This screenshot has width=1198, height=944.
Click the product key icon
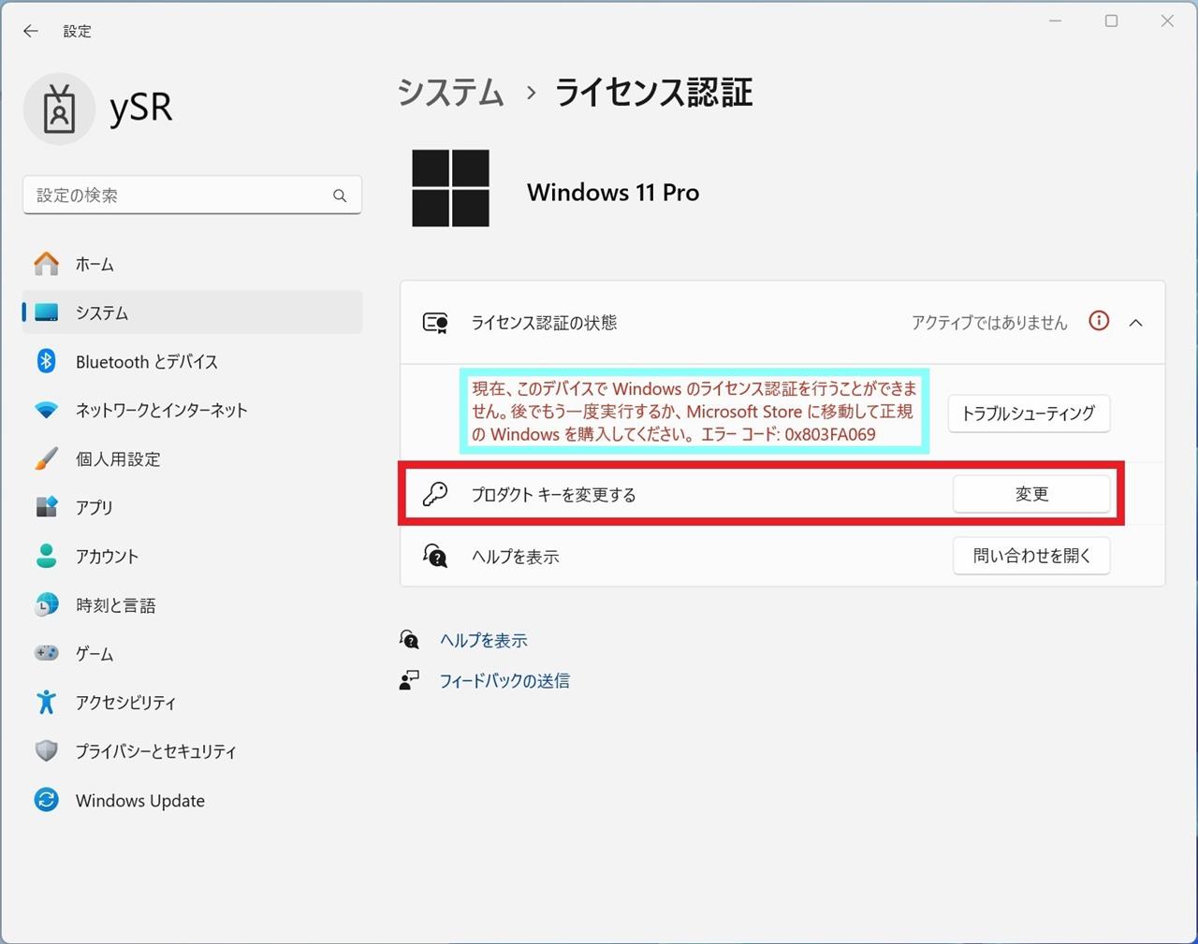pos(435,494)
